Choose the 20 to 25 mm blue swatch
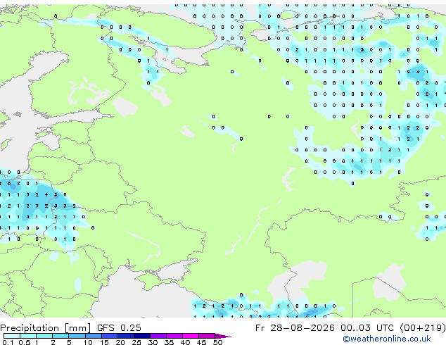This screenshot has height=345, width=446. 125,336
